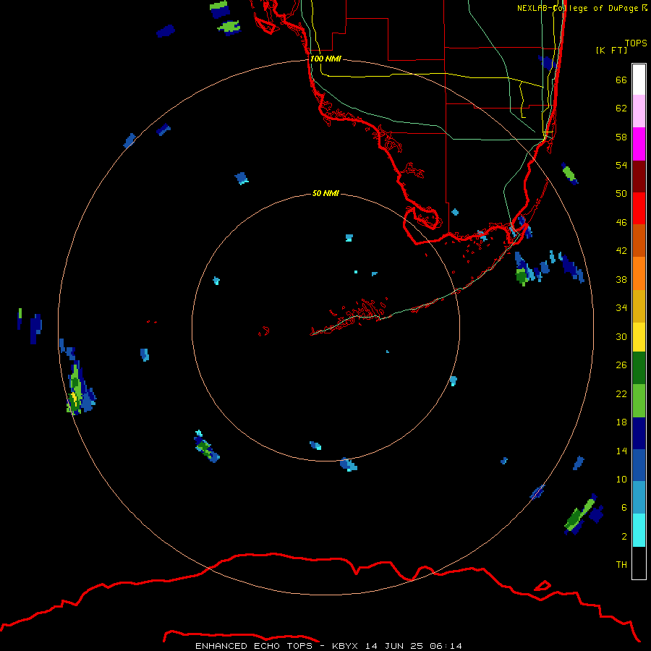This screenshot has width=651, height=651.
Task: Click the light blue swatch between 6 and 10
Action: click(639, 498)
